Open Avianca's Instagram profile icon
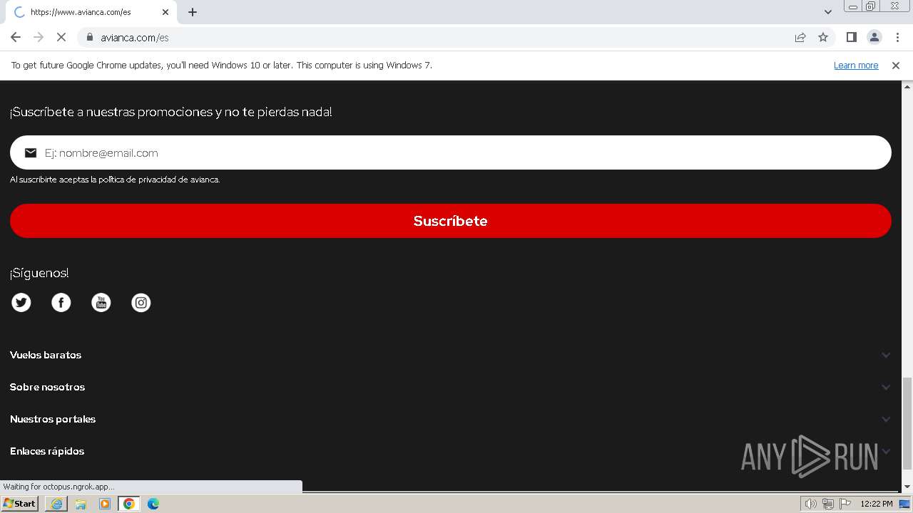This screenshot has height=513, width=913. (x=141, y=303)
